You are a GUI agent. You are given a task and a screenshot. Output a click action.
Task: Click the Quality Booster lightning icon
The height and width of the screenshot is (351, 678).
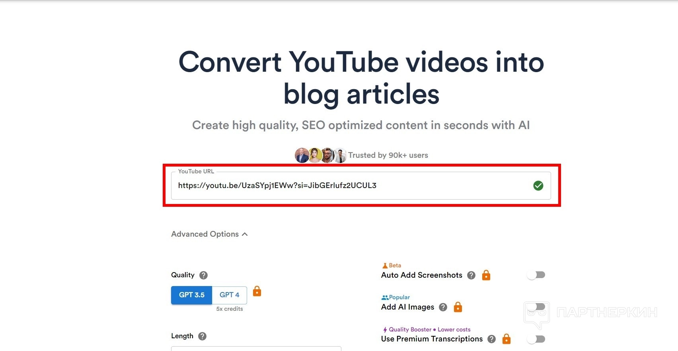(385, 329)
